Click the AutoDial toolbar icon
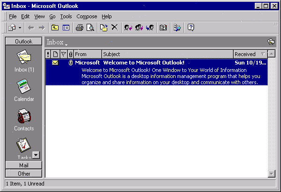The width and height of the screenshot is (281, 192). point(177,28)
